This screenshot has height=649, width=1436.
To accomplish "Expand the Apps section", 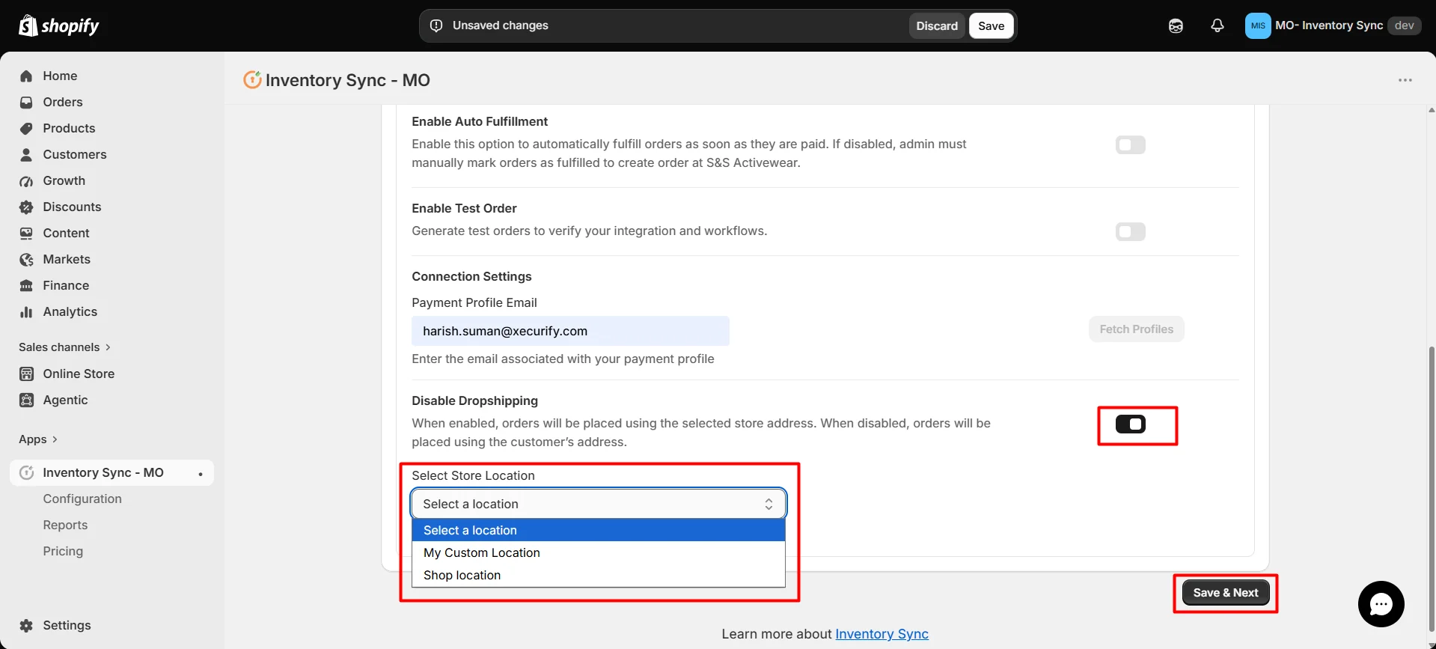I will tap(38, 439).
